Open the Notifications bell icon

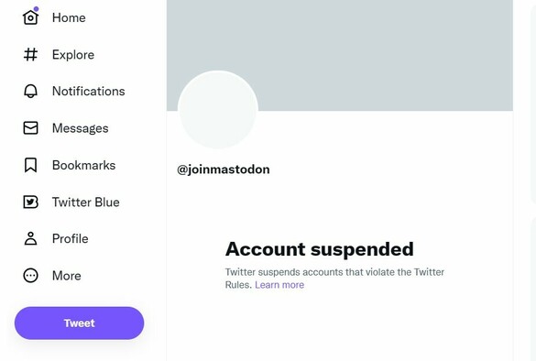point(30,92)
